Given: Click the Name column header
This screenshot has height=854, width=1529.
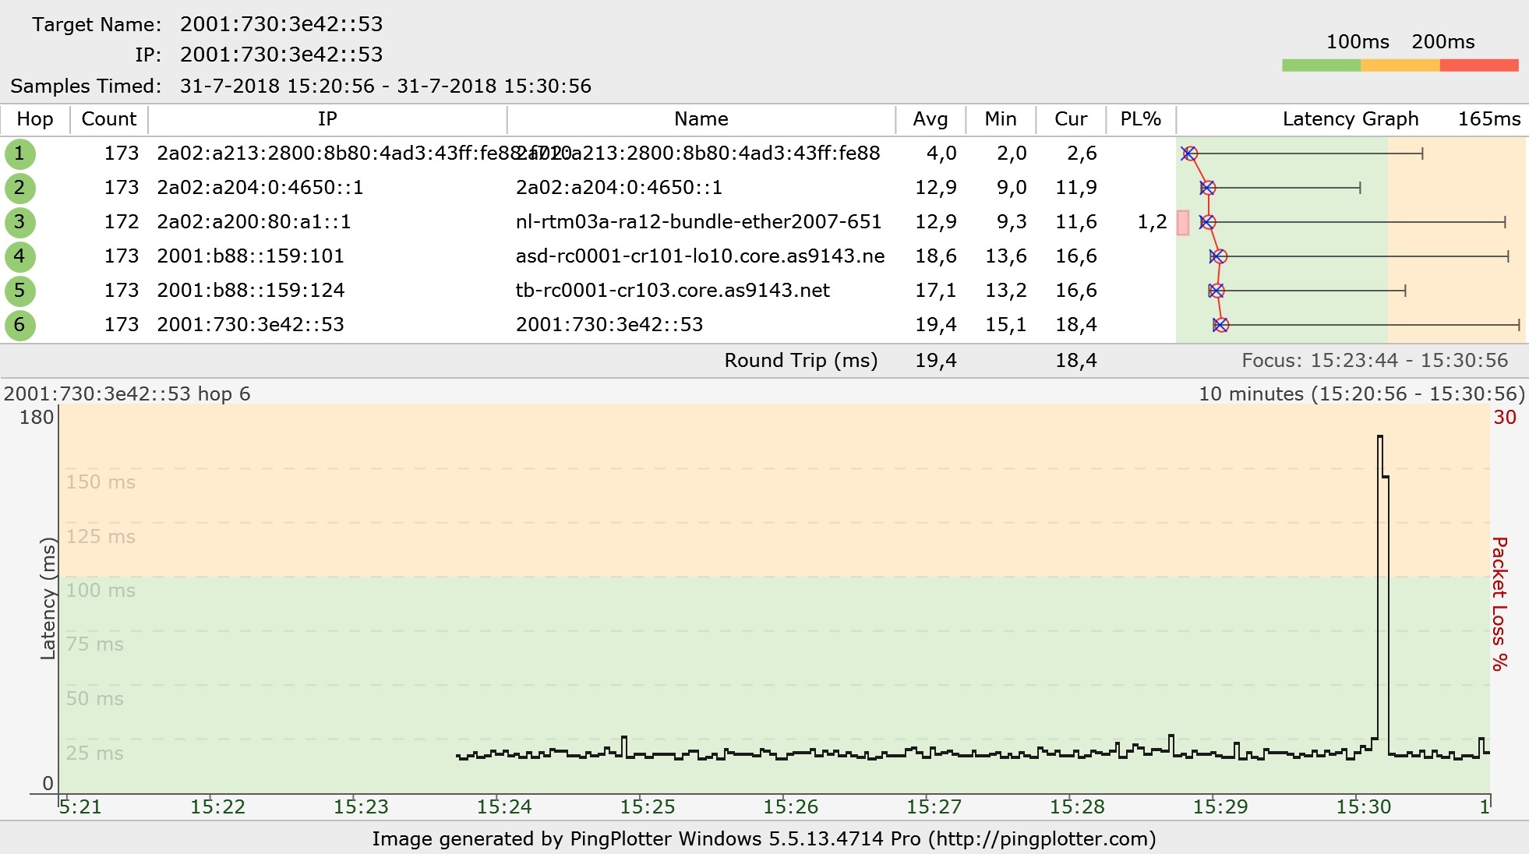Looking at the screenshot, I should [701, 119].
